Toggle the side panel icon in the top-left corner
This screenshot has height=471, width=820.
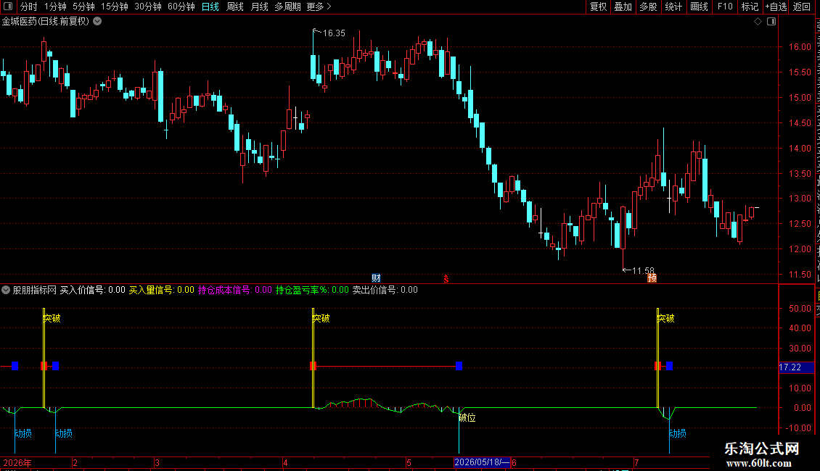coord(8,7)
